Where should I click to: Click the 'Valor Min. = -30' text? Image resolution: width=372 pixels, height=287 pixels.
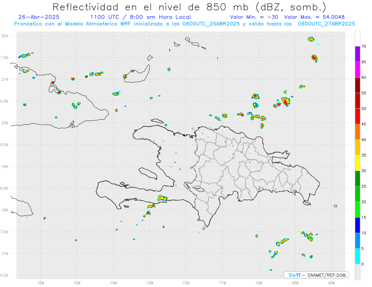pos(254,17)
